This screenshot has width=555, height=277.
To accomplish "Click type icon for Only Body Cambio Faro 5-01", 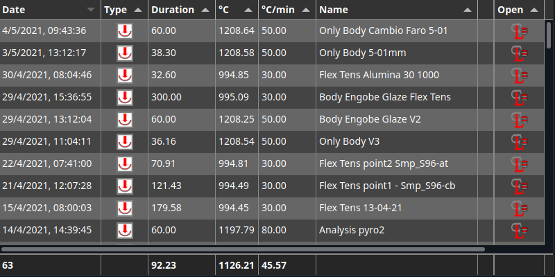I will (x=125, y=31).
